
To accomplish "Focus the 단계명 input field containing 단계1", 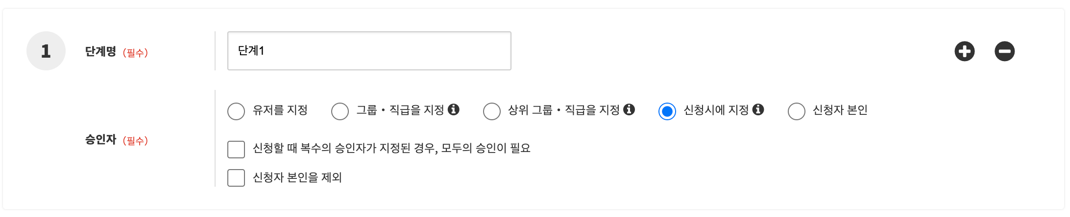I will click(x=369, y=51).
